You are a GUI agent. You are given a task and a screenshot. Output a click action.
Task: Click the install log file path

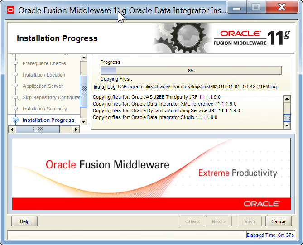(x=197, y=87)
